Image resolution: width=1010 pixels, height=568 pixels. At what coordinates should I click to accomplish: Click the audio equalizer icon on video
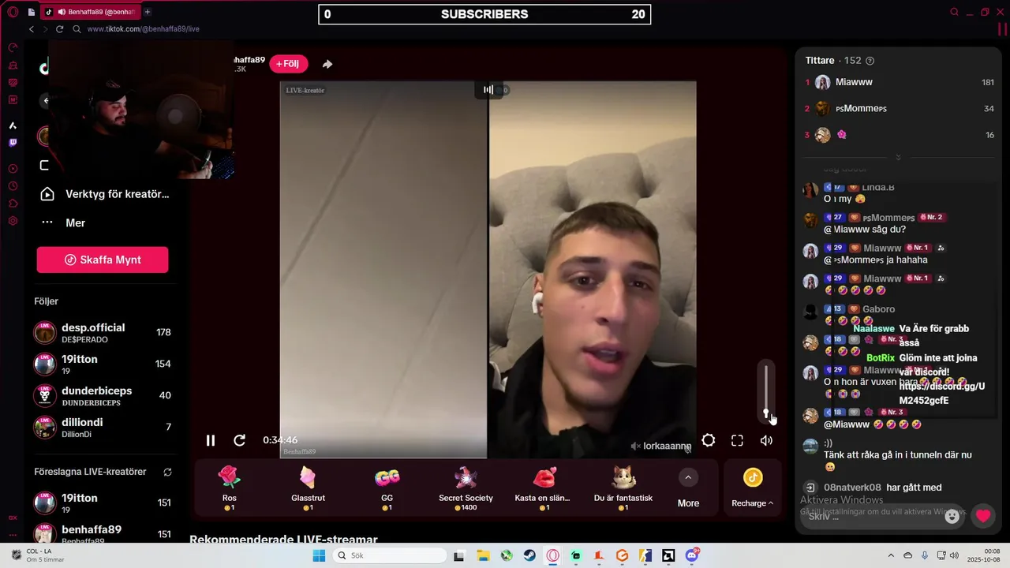click(x=488, y=90)
